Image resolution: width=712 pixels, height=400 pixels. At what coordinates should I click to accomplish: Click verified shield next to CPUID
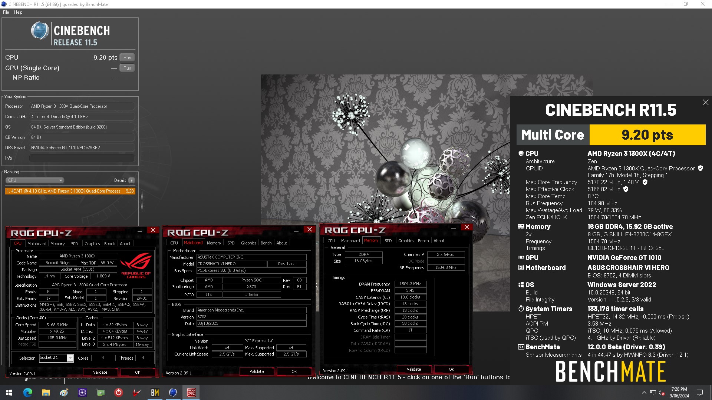coord(700,168)
